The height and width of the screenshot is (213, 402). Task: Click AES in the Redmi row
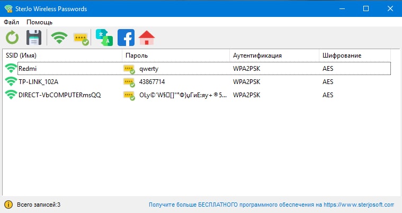pos(328,69)
